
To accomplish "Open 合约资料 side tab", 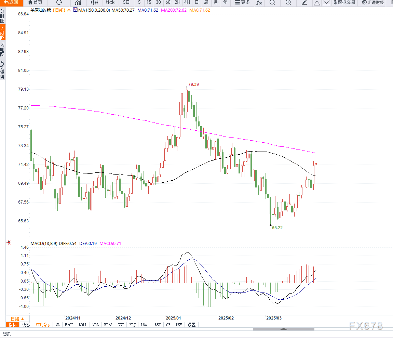I will [x=2, y=70].
